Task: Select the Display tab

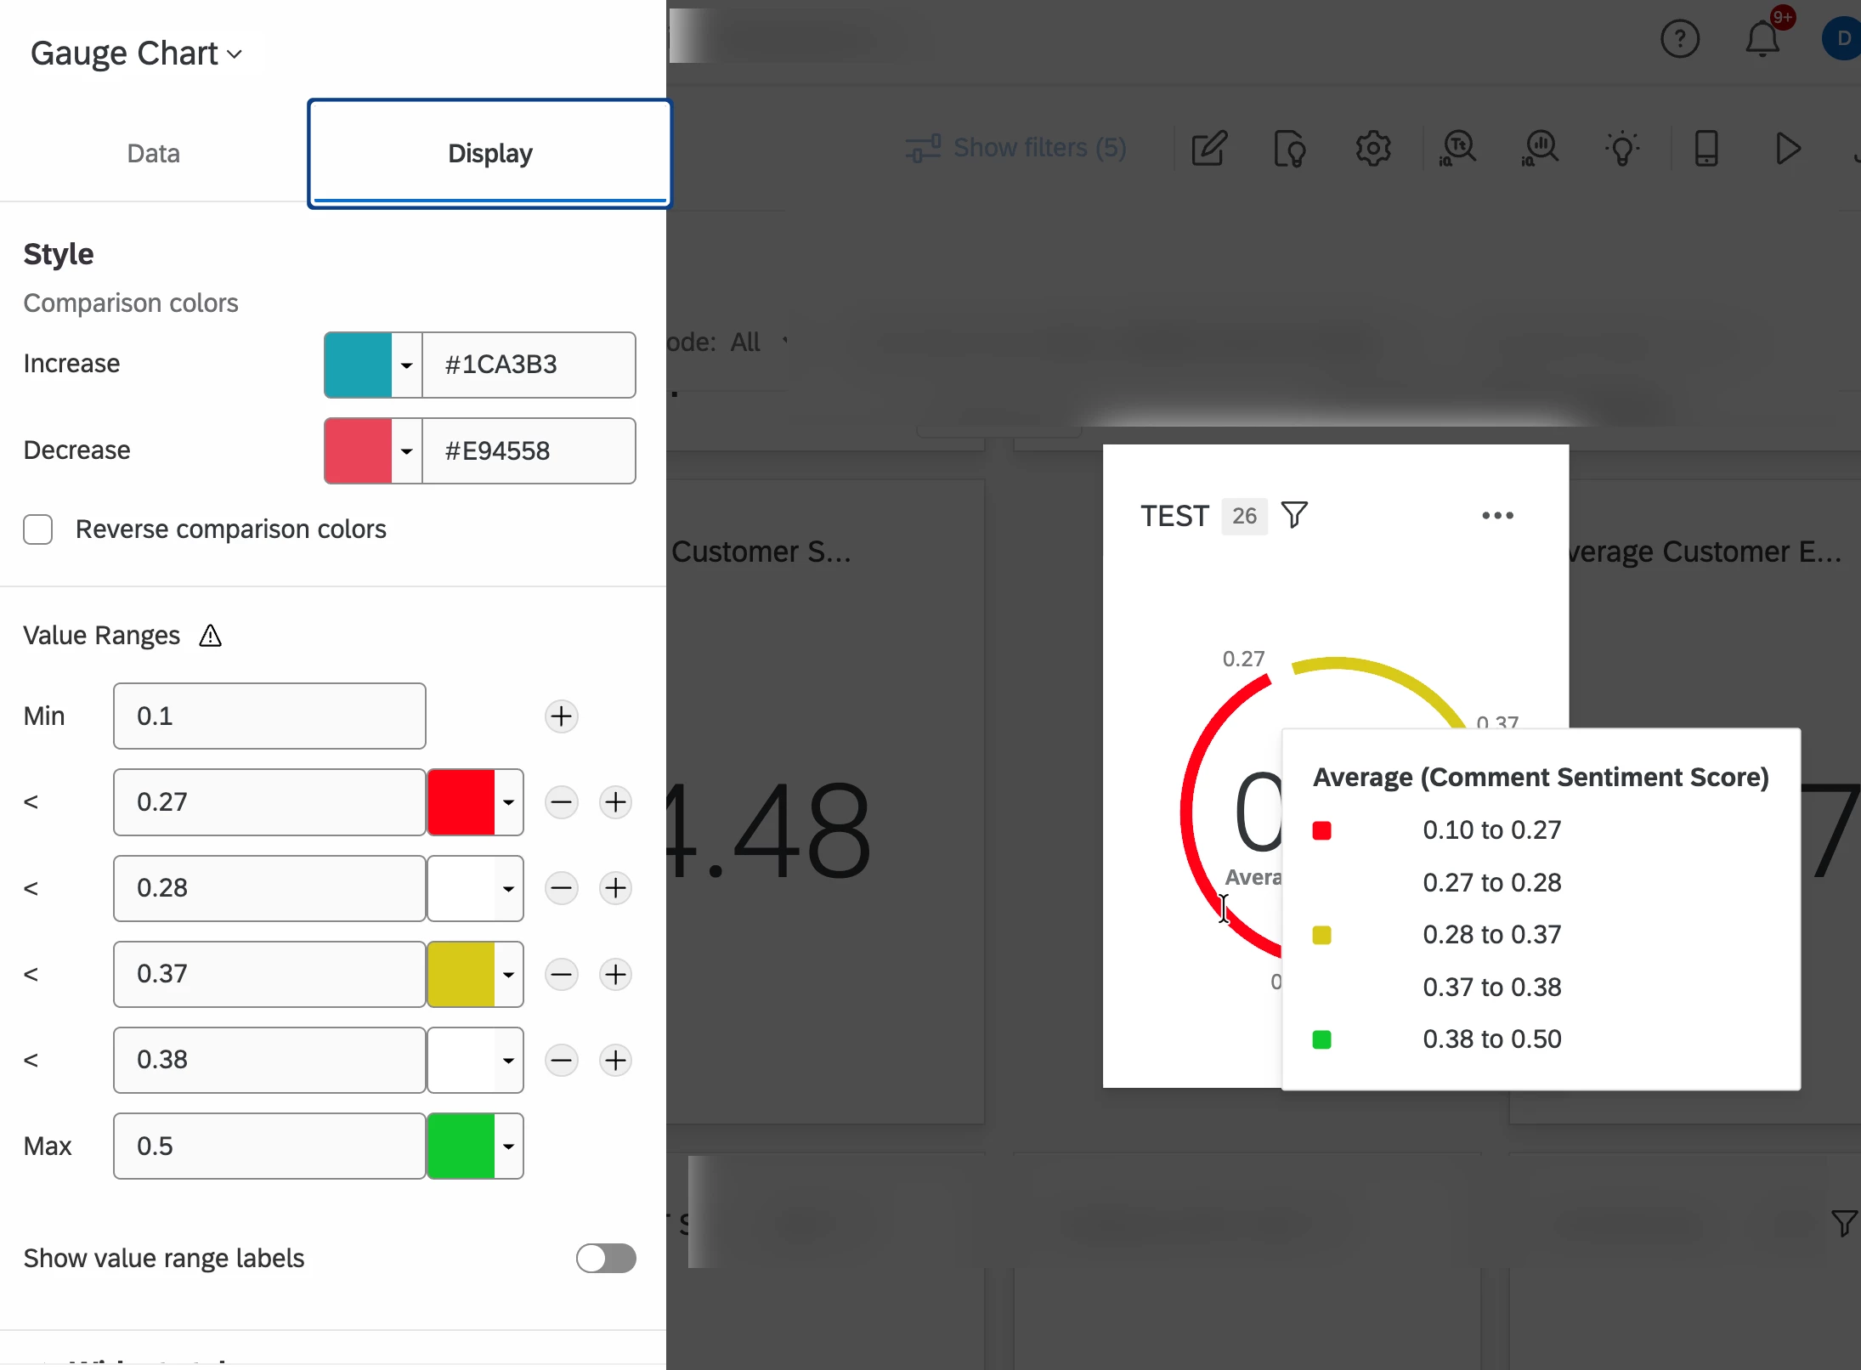Action: 490,154
